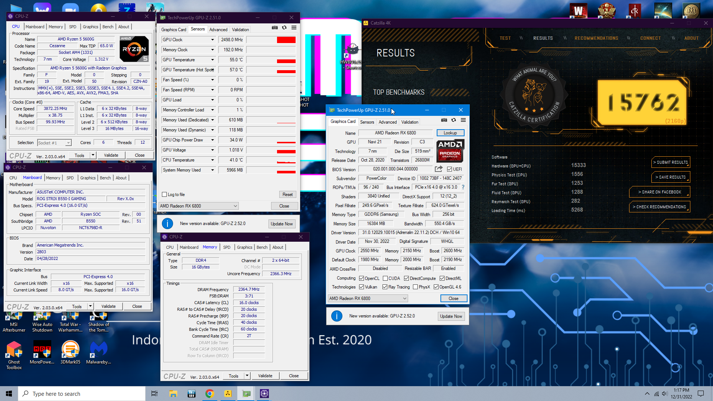Toggle the UEFI checkbox
Image resolution: width=713 pixels, height=401 pixels.
pyautogui.click(x=449, y=169)
